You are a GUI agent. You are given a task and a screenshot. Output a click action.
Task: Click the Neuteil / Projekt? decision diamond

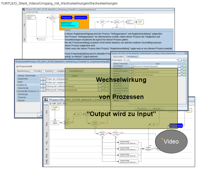(x=102, y=134)
